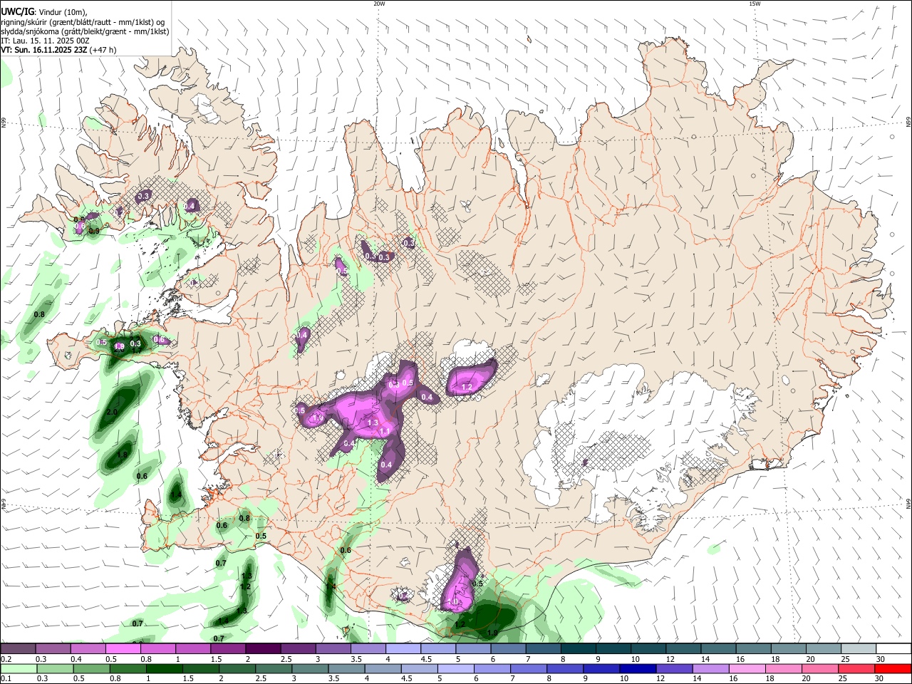Click the bright red 30 rain legend swatch
912x684 pixels.
coord(893,669)
